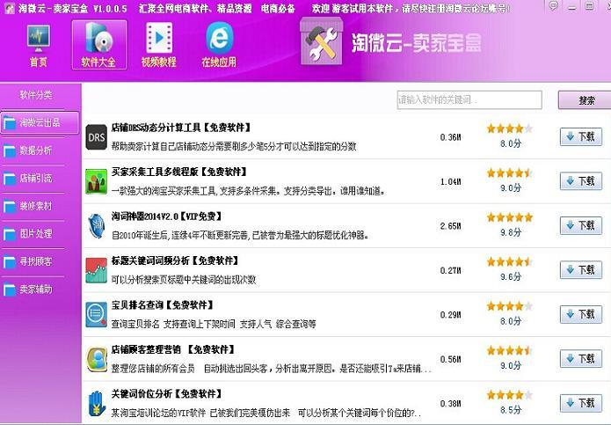Click the description 可以分析搜索页标题中关键词的出现次数
The height and width of the screenshot is (425, 611).
coord(184,280)
